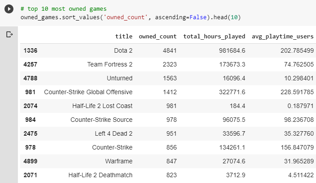Click the 'avg_playtime_users' column header
This screenshot has height=183, width=316.
click(282, 36)
